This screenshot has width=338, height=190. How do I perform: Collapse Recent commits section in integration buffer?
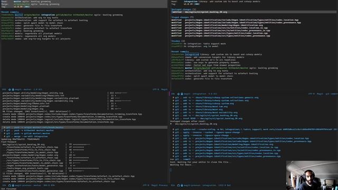(180, 52)
